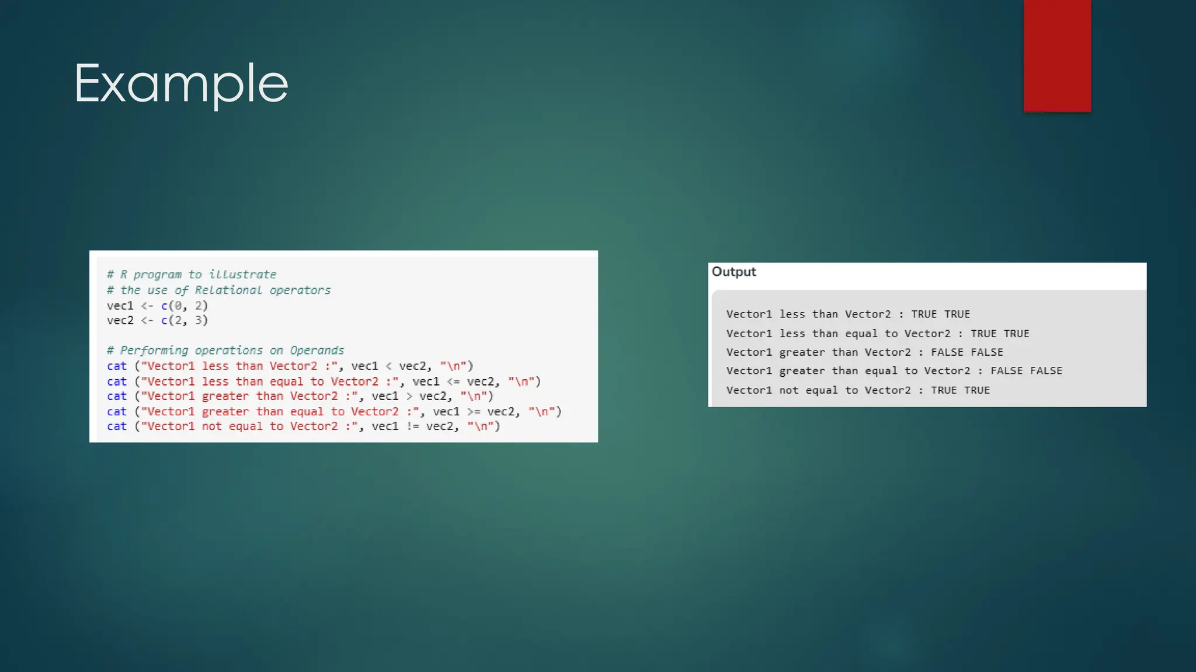Click output line "less than equal to Vector2"

tap(878, 334)
